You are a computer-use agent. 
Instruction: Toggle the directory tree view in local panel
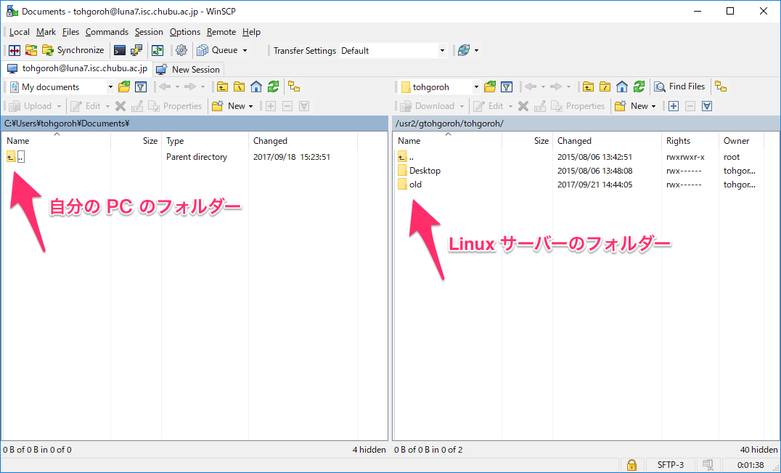(293, 86)
